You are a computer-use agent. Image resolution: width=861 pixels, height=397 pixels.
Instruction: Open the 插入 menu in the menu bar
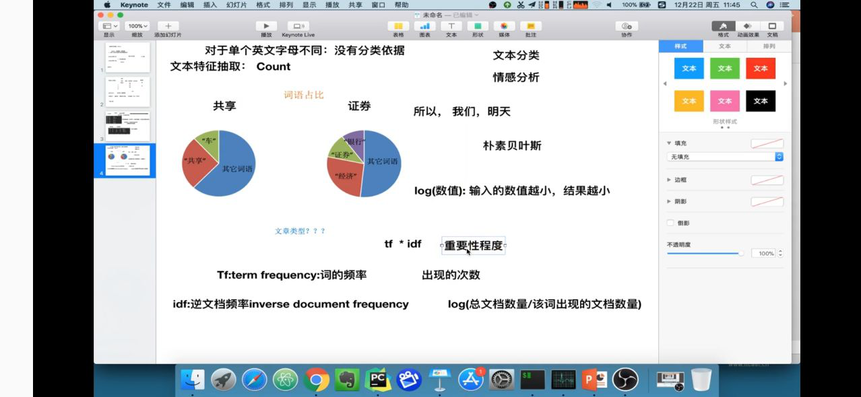pyautogui.click(x=209, y=5)
